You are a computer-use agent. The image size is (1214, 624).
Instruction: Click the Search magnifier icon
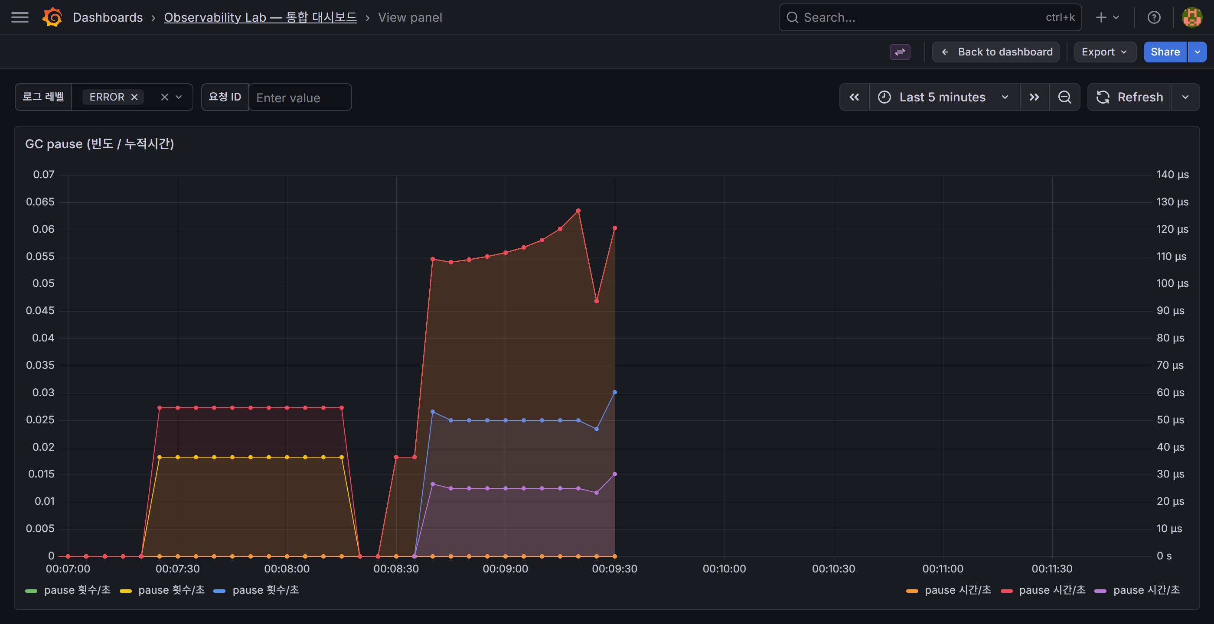(793, 17)
